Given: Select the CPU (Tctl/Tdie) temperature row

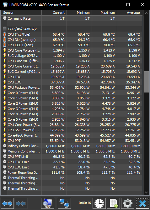Looking at the screenshot, I should (72, 34).
